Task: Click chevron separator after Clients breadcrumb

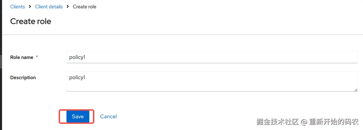Action: [30, 6]
